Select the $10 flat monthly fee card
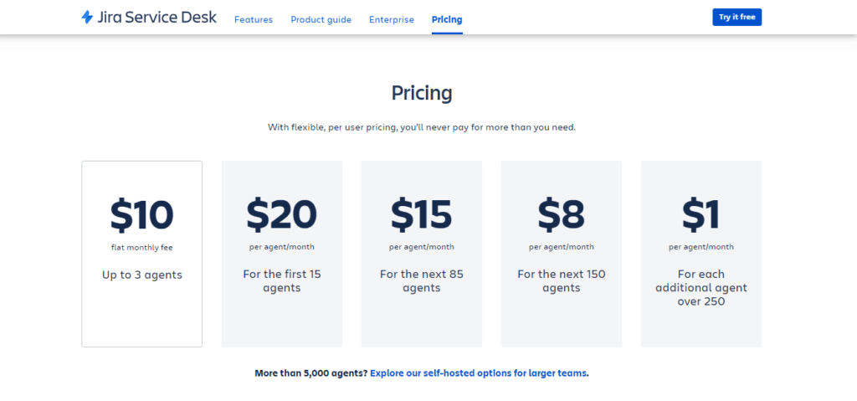 142,254
